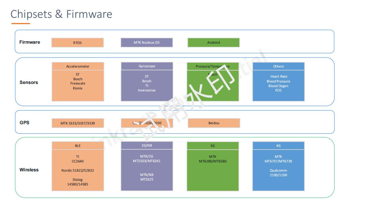Click the "MTK 3333/3337/3339" box
The height and width of the screenshot is (207, 369).
[x=78, y=123]
